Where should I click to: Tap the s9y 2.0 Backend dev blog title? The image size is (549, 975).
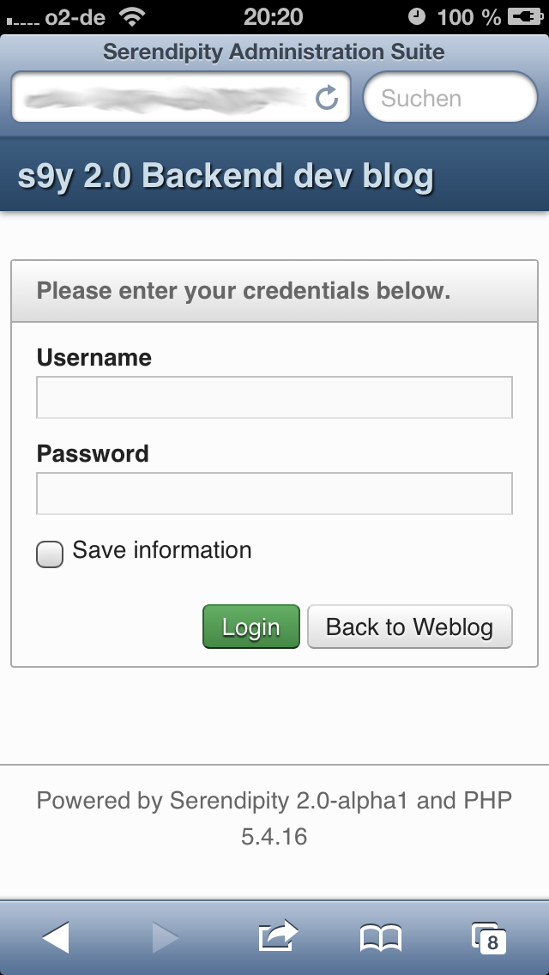225,176
